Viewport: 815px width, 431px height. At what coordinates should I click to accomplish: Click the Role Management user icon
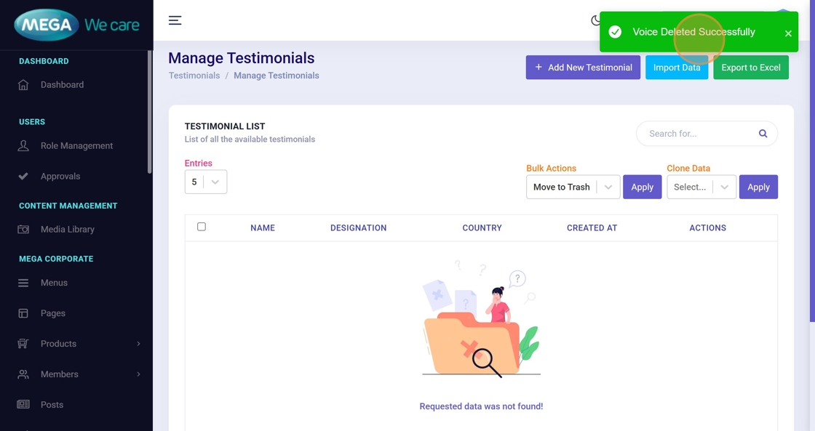(x=23, y=146)
